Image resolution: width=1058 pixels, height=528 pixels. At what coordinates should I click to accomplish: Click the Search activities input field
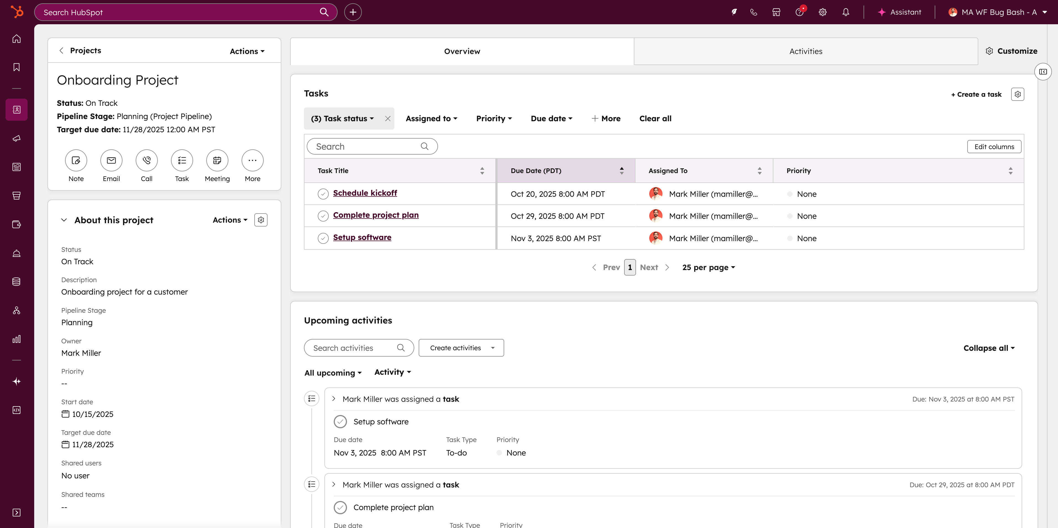[353, 348]
